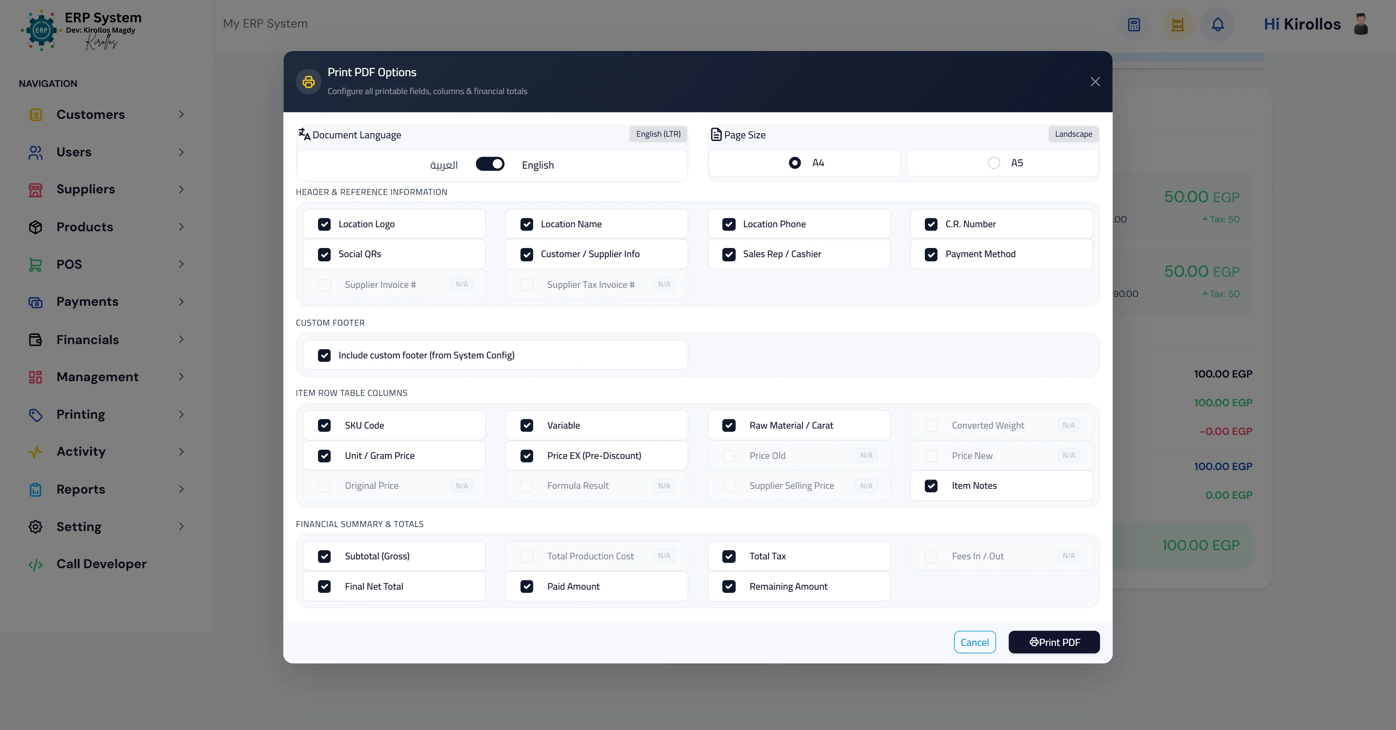Click the Page Size document icon

tap(716, 134)
